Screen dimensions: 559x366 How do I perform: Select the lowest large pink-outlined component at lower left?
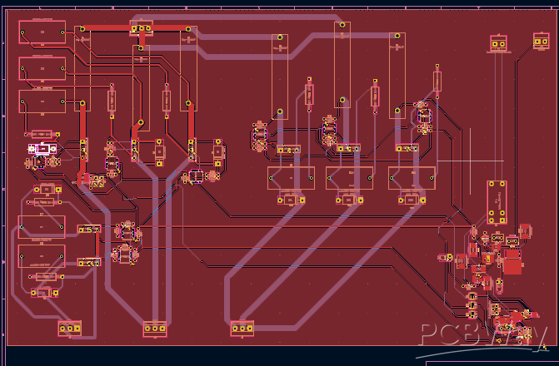click(42, 255)
